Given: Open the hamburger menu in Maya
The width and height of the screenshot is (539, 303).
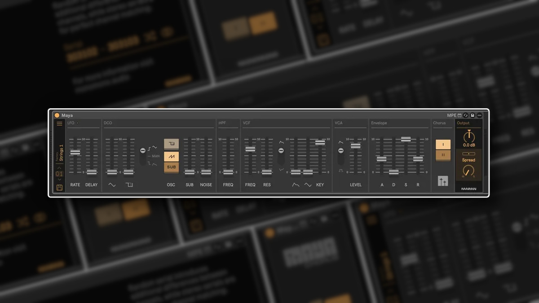Looking at the screenshot, I should [59, 124].
